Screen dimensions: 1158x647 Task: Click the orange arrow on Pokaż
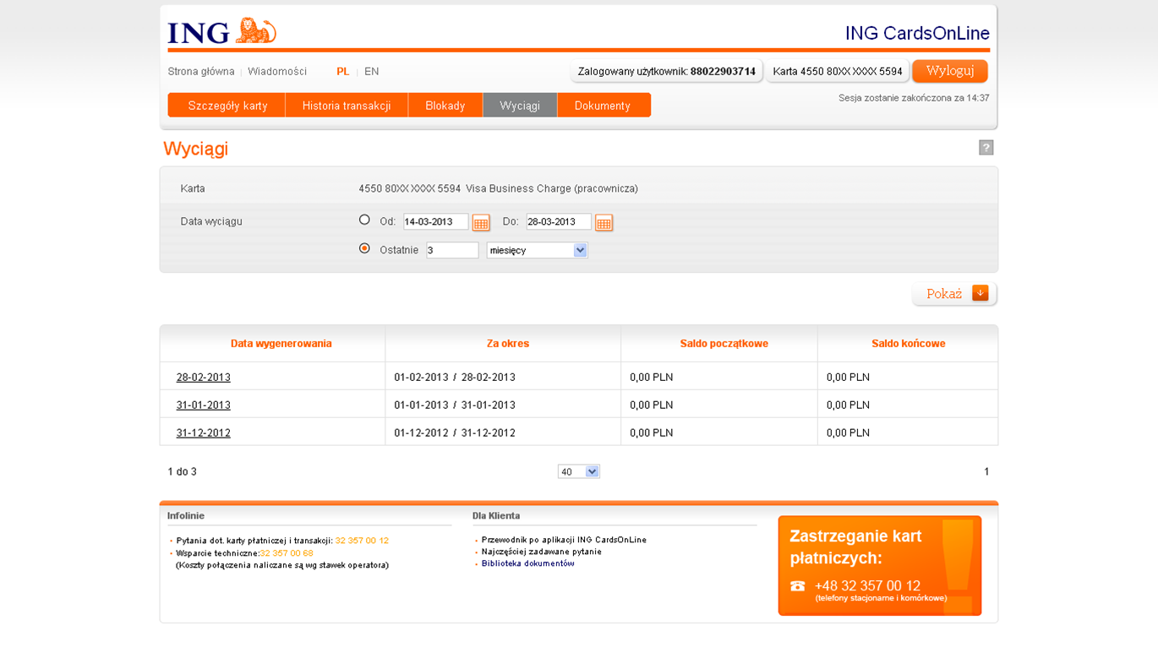pos(980,293)
